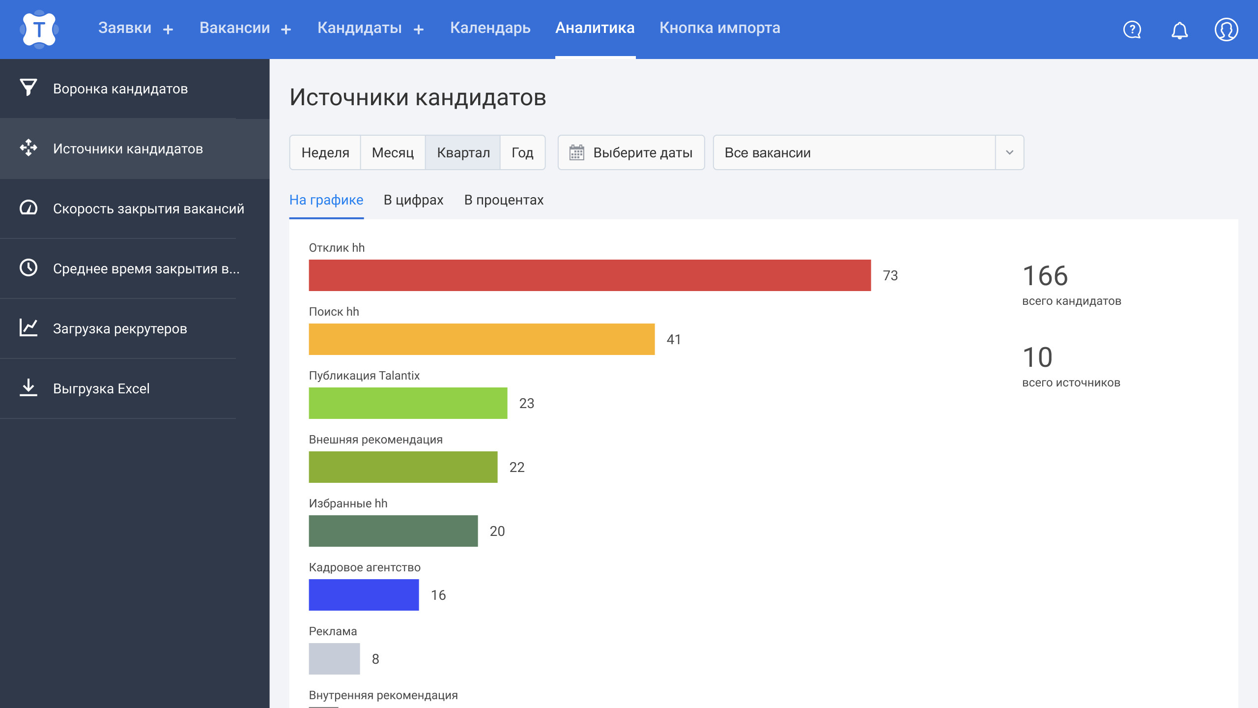Click the dark green Избранные hh bar
Viewport: 1258px width, 708px height.
coord(393,531)
